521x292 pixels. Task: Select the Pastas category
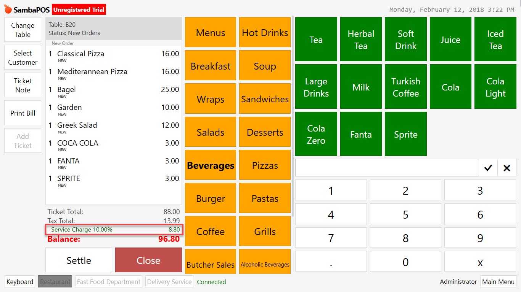(x=265, y=198)
